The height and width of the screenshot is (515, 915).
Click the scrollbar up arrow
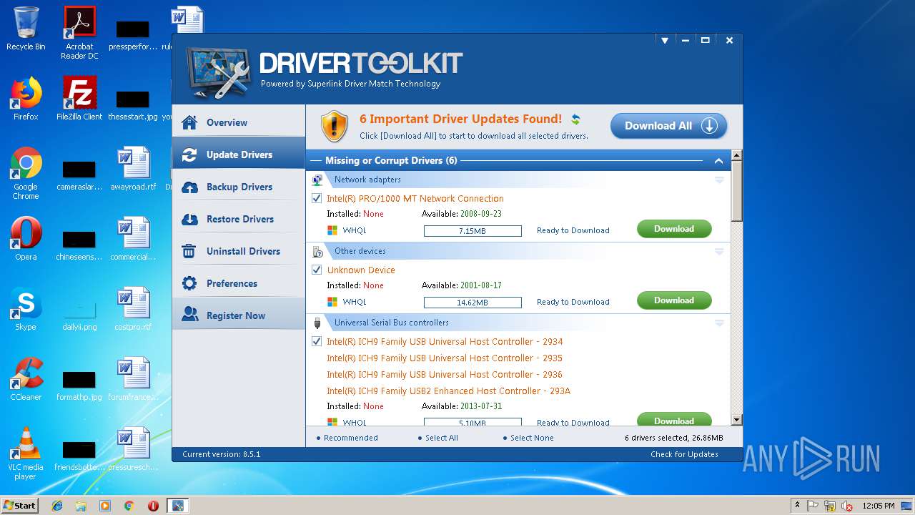tap(737, 155)
